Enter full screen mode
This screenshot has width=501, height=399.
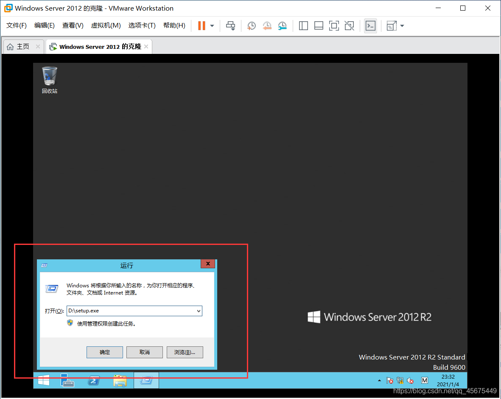pyautogui.click(x=334, y=26)
